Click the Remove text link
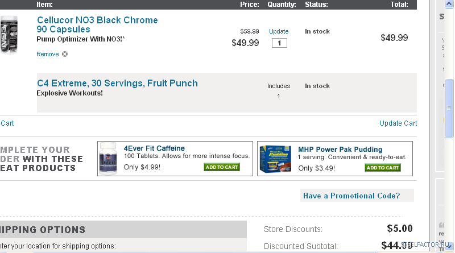Viewport: 455px width, 253px height. tap(47, 55)
